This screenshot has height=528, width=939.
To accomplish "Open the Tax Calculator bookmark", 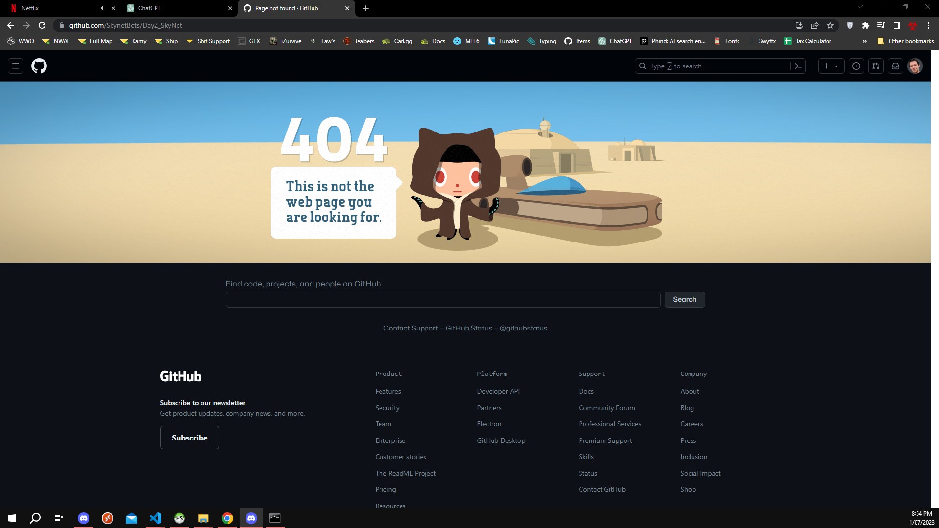I will click(807, 41).
